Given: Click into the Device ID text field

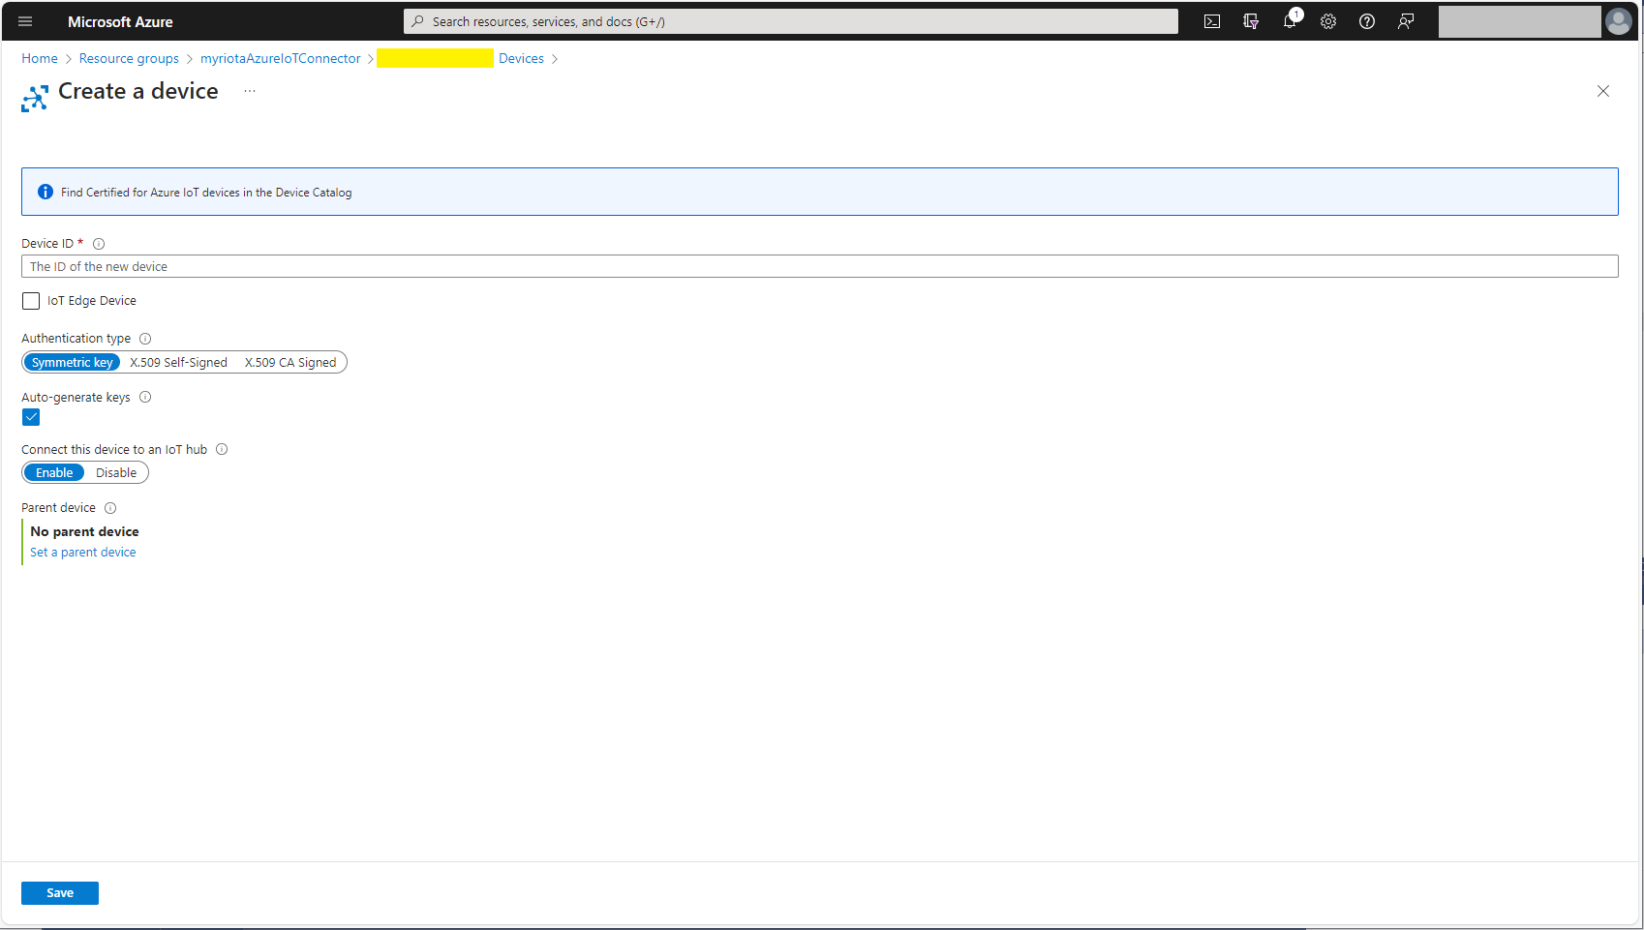Looking at the screenshot, I should (x=819, y=267).
